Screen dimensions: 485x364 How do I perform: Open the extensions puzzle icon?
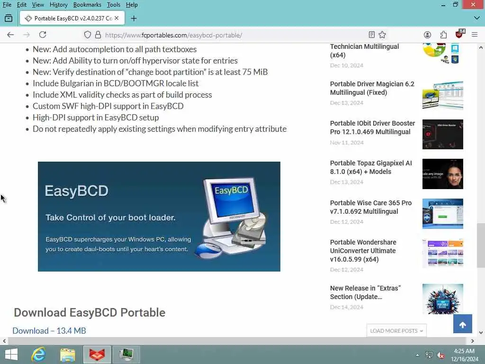443,35
